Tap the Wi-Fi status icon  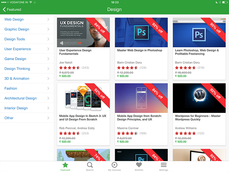(x=31, y=2)
